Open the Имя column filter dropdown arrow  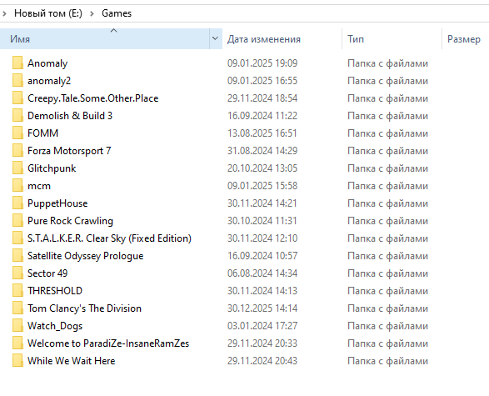click(215, 38)
